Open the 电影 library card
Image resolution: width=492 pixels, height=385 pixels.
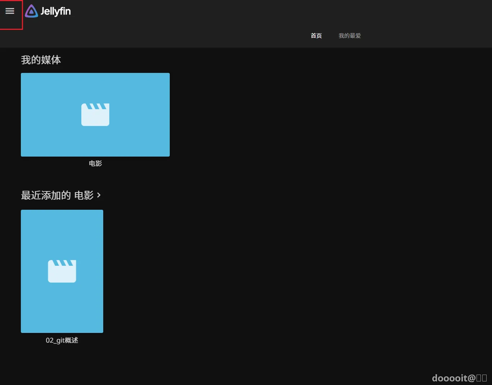click(x=95, y=115)
